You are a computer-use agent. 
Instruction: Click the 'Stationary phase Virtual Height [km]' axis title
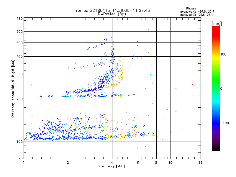tap(13, 88)
